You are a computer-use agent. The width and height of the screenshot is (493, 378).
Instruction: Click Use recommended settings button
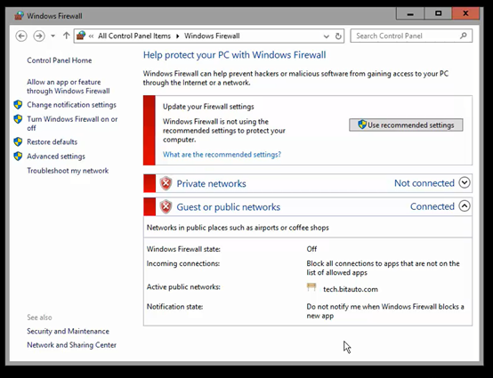point(406,125)
